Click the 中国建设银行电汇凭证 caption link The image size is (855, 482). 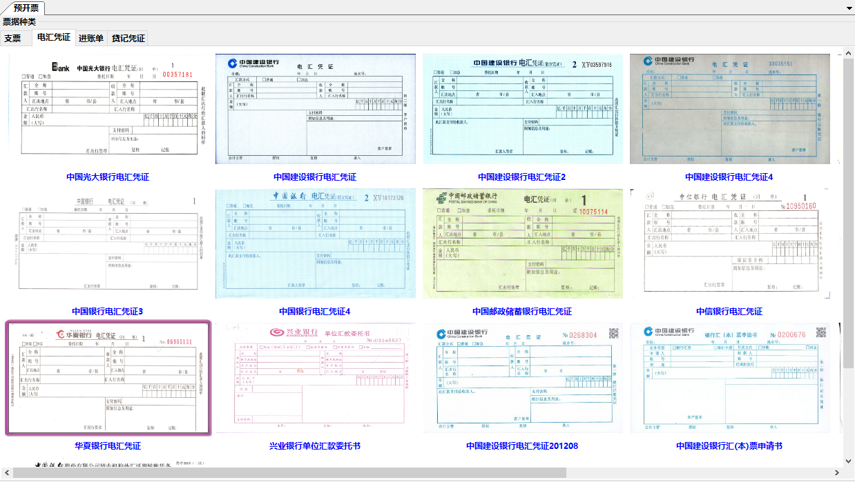click(315, 177)
